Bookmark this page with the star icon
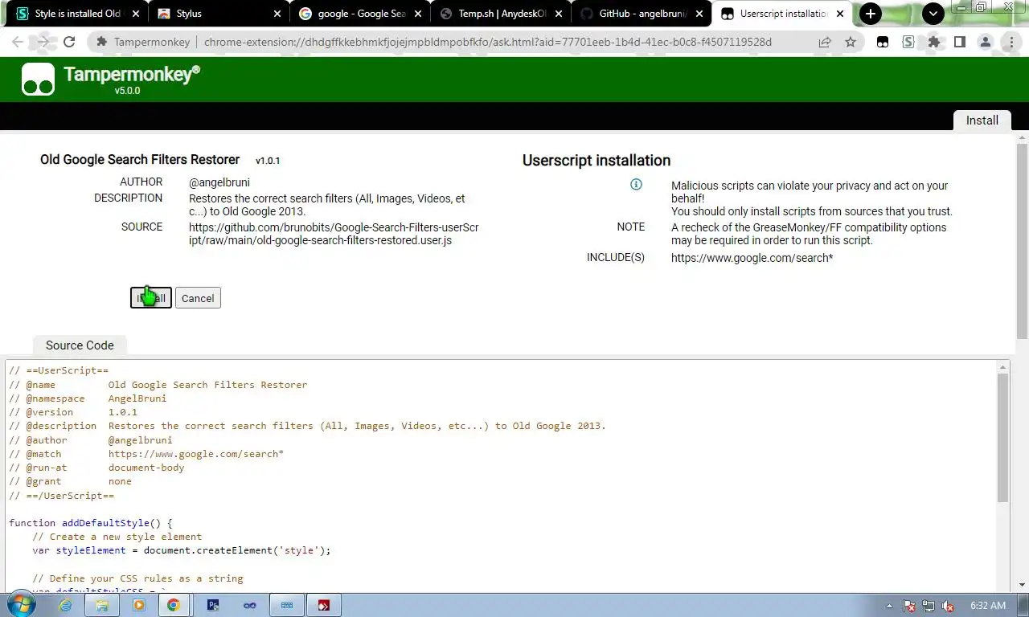The image size is (1029, 617). [x=851, y=43]
